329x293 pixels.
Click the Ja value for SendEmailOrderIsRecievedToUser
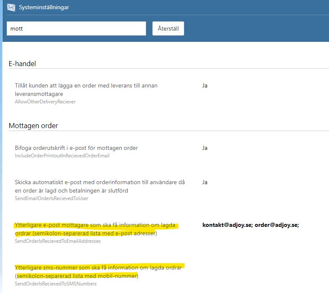pos(205,182)
